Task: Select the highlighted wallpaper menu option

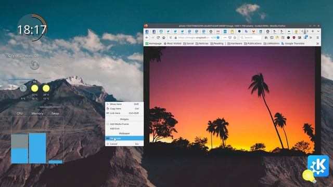Action: pos(124,138)
